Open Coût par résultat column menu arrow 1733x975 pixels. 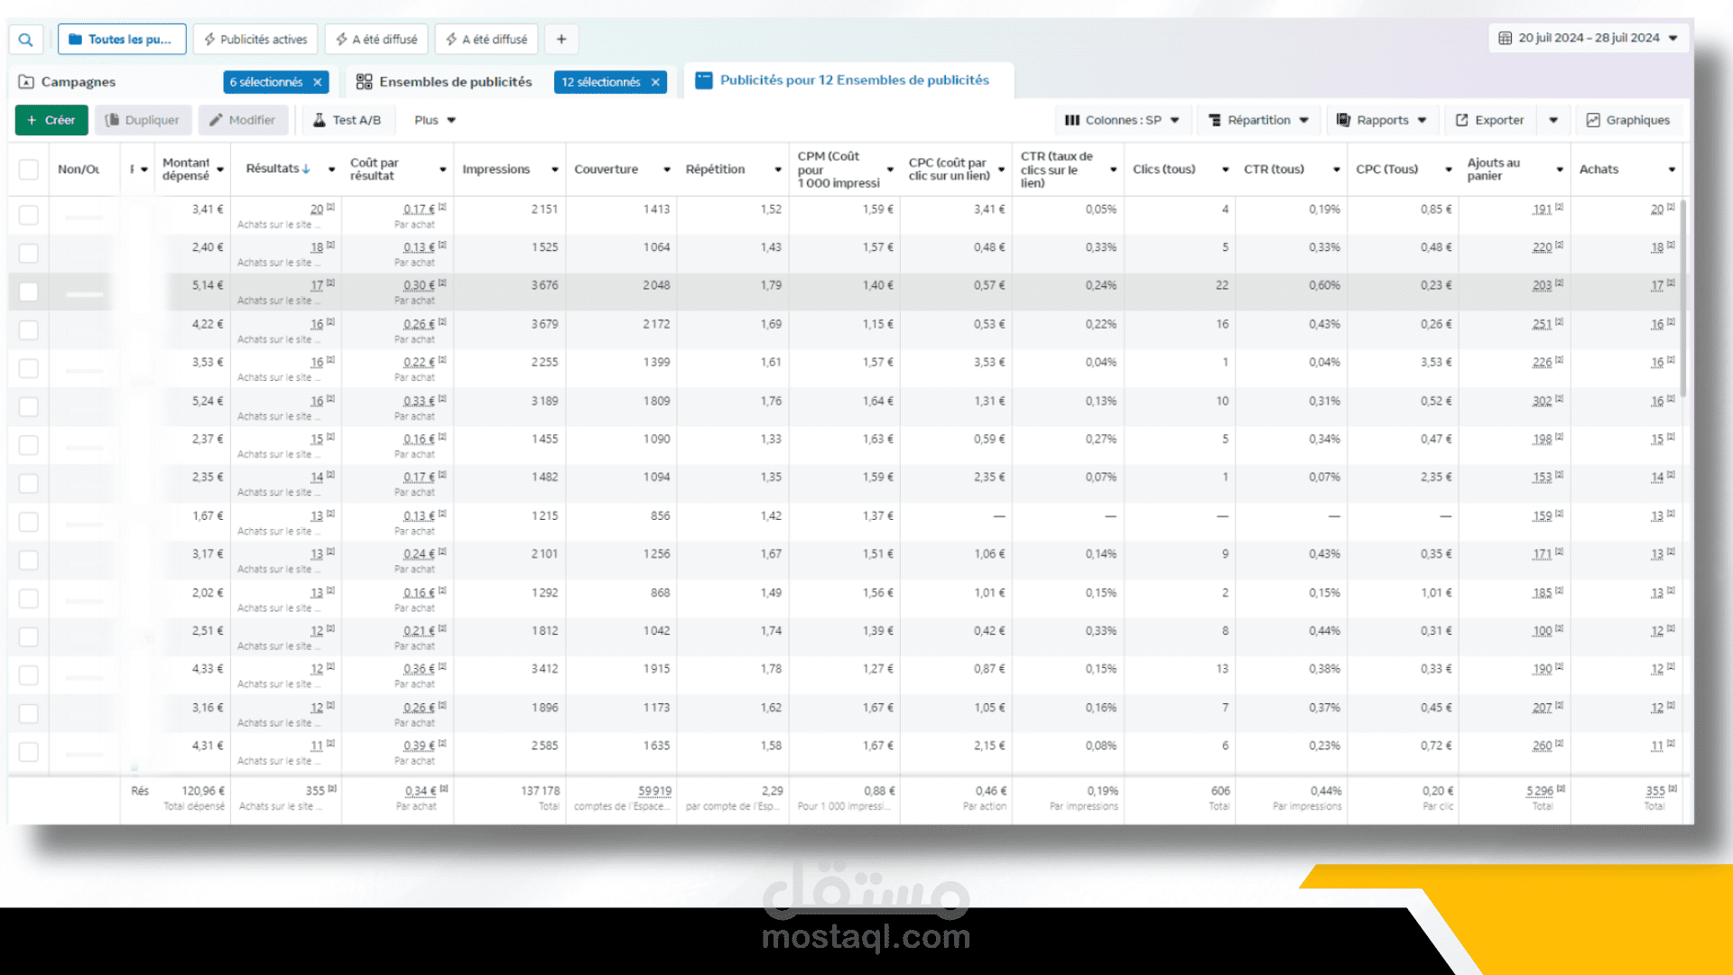tap(442, 170)
